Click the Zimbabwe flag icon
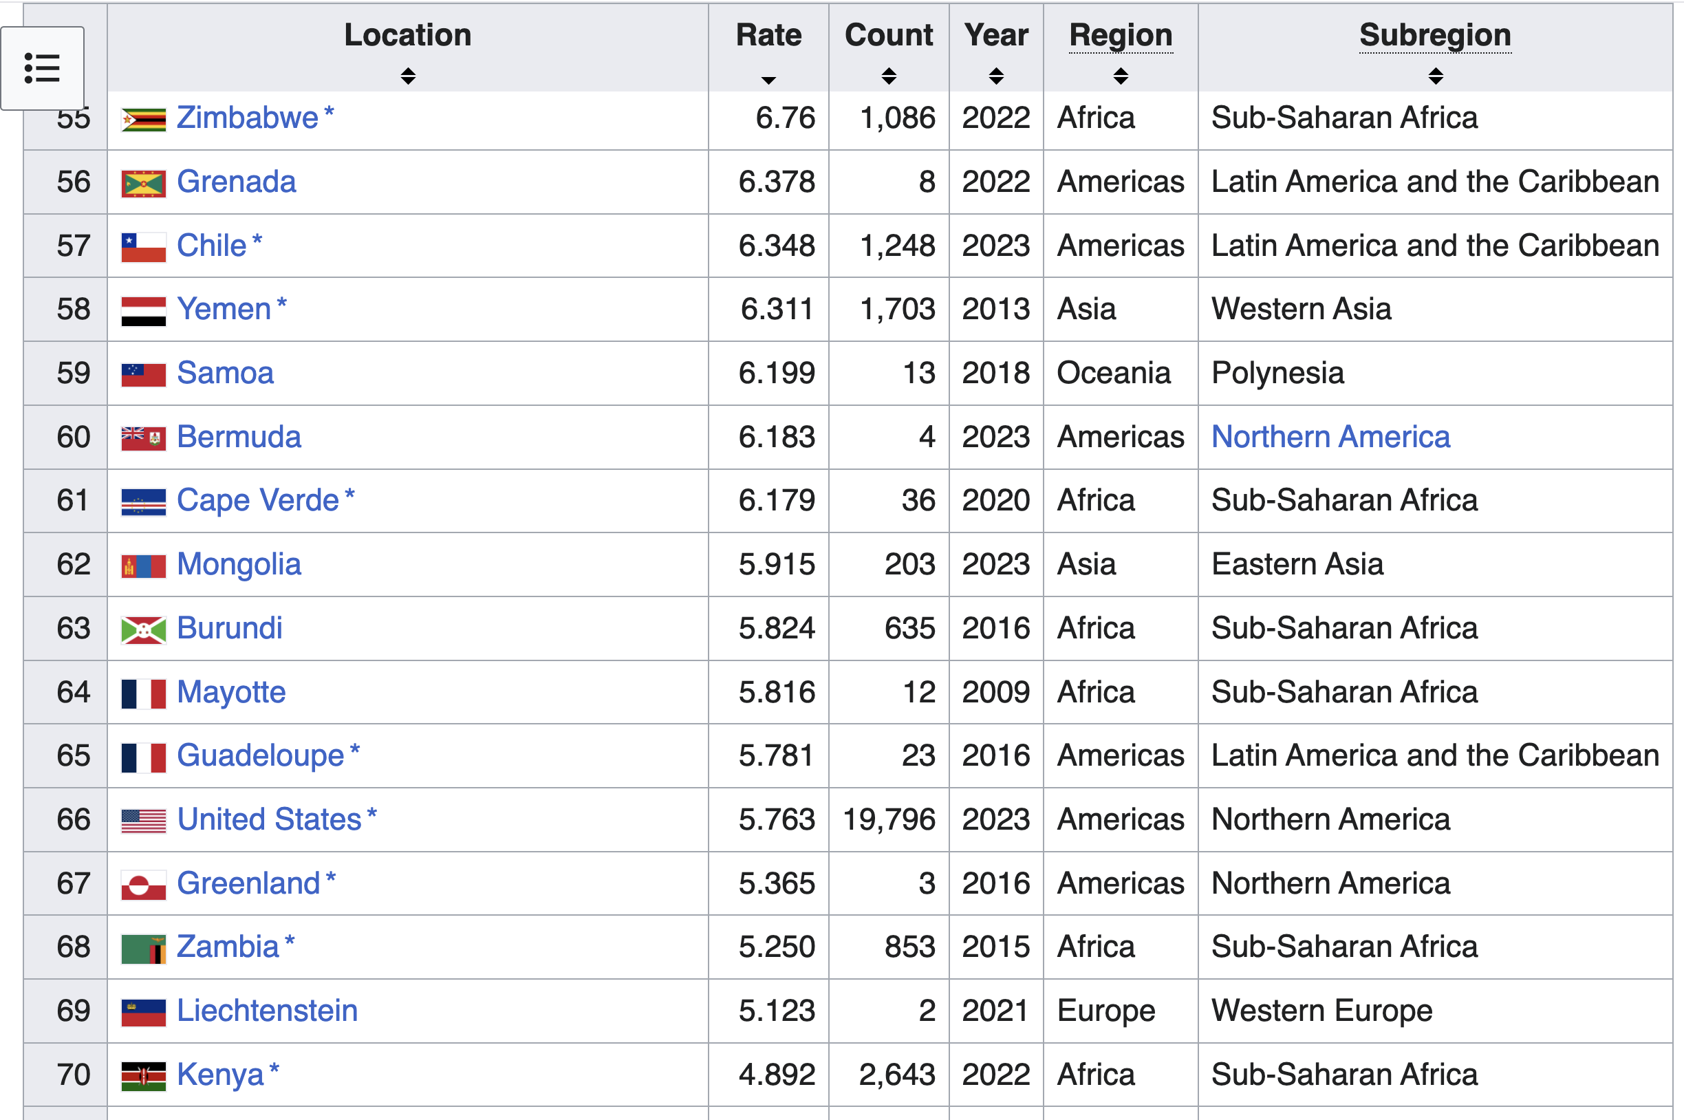 [144, 119]
